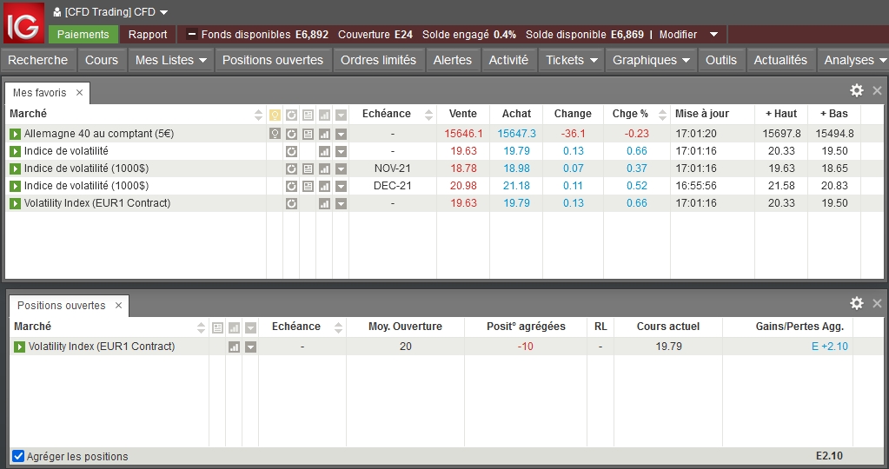Open chart icon in Volatility Index favorites row
889x469 pixels.
[324, 203]
